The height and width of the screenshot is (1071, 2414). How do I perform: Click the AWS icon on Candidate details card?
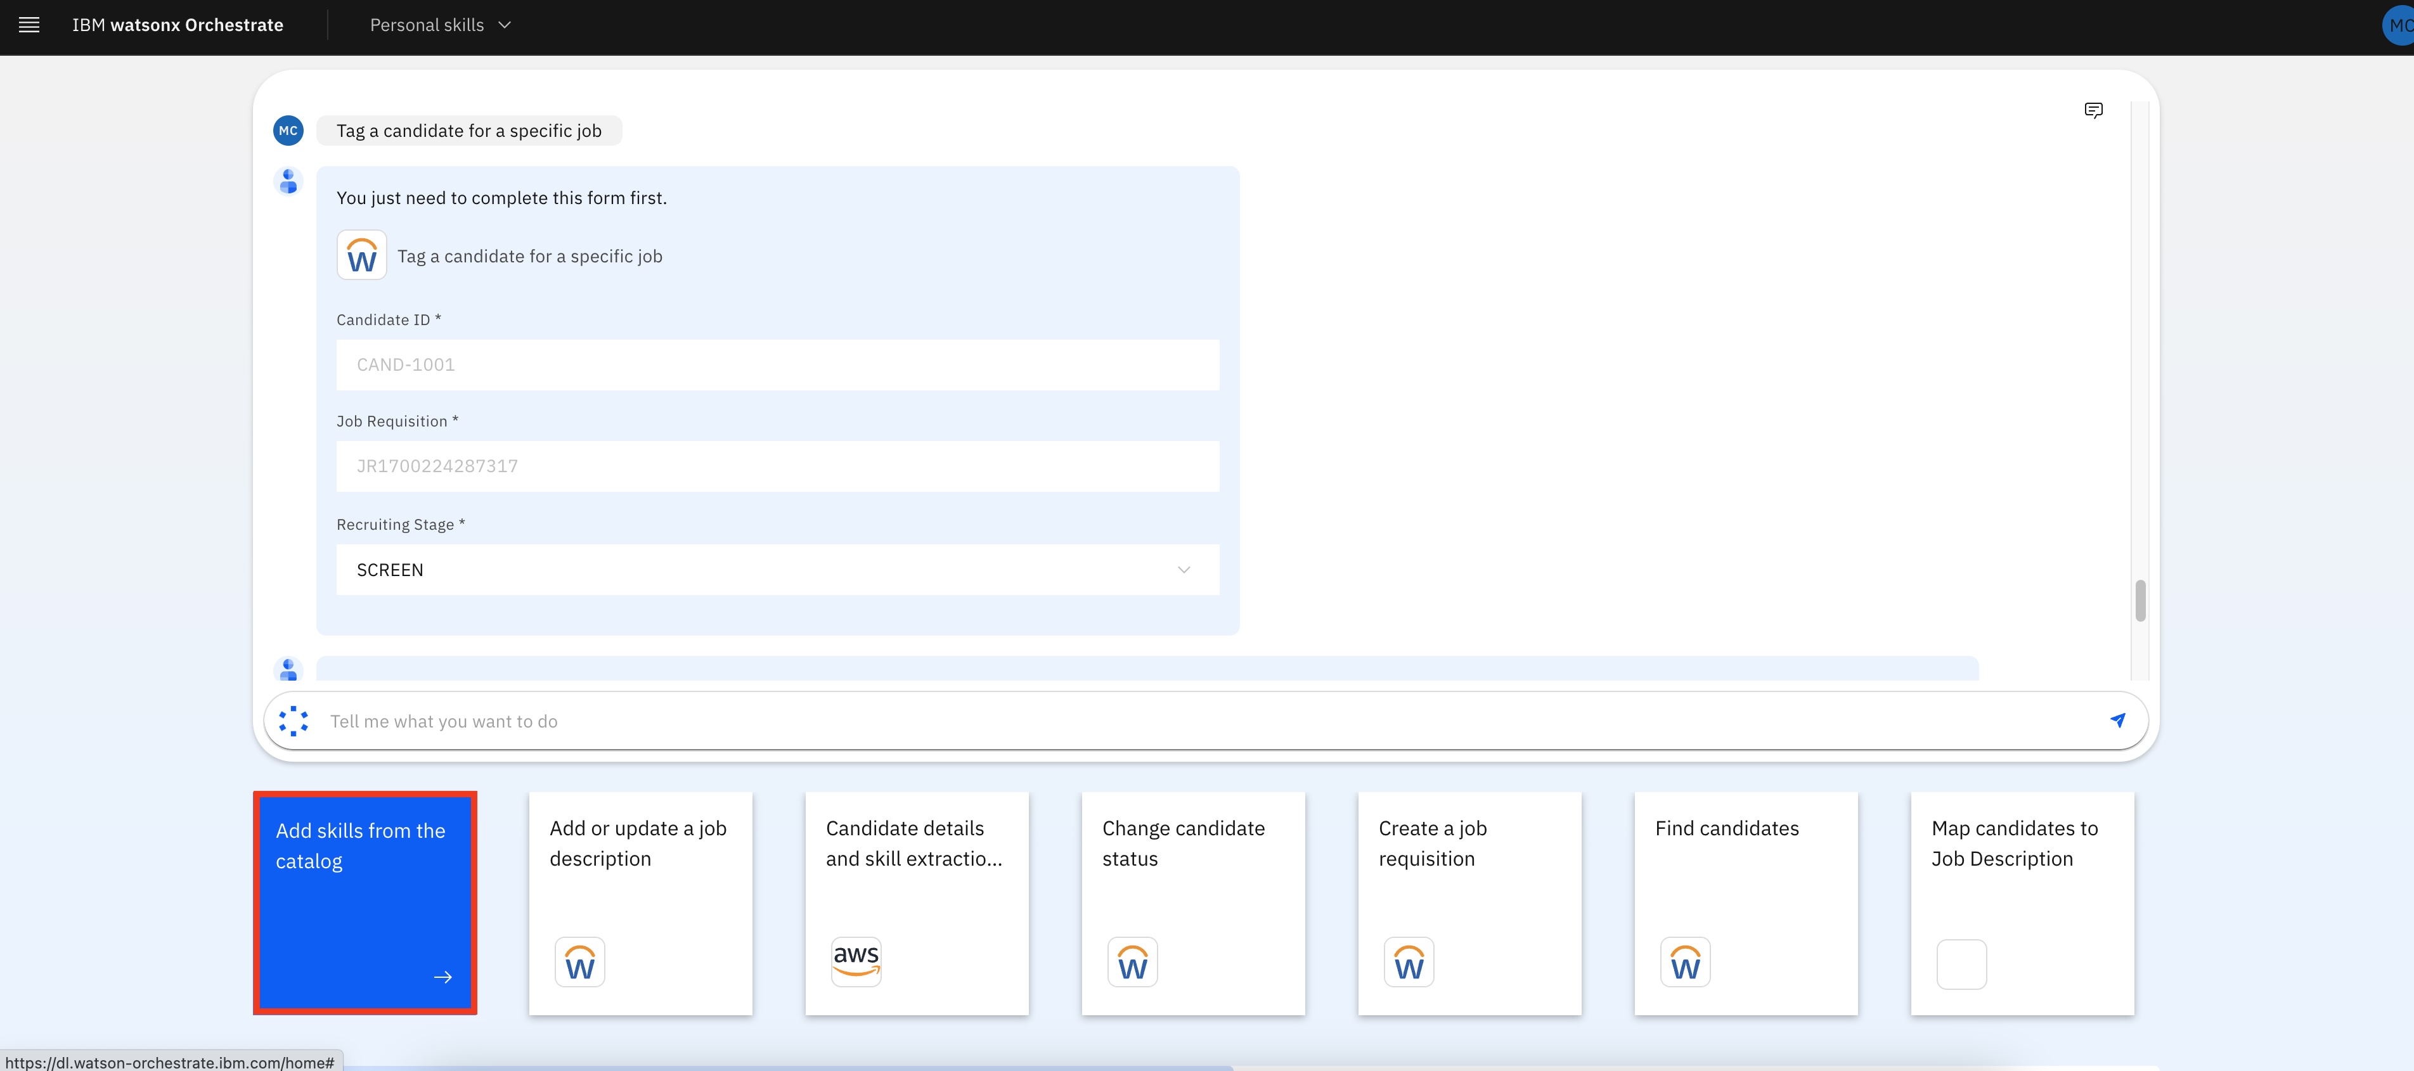[856, 961]
